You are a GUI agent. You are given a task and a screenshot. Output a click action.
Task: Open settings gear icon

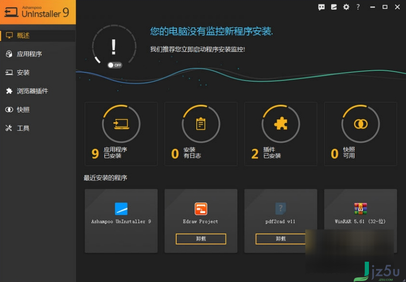(346, 7)
